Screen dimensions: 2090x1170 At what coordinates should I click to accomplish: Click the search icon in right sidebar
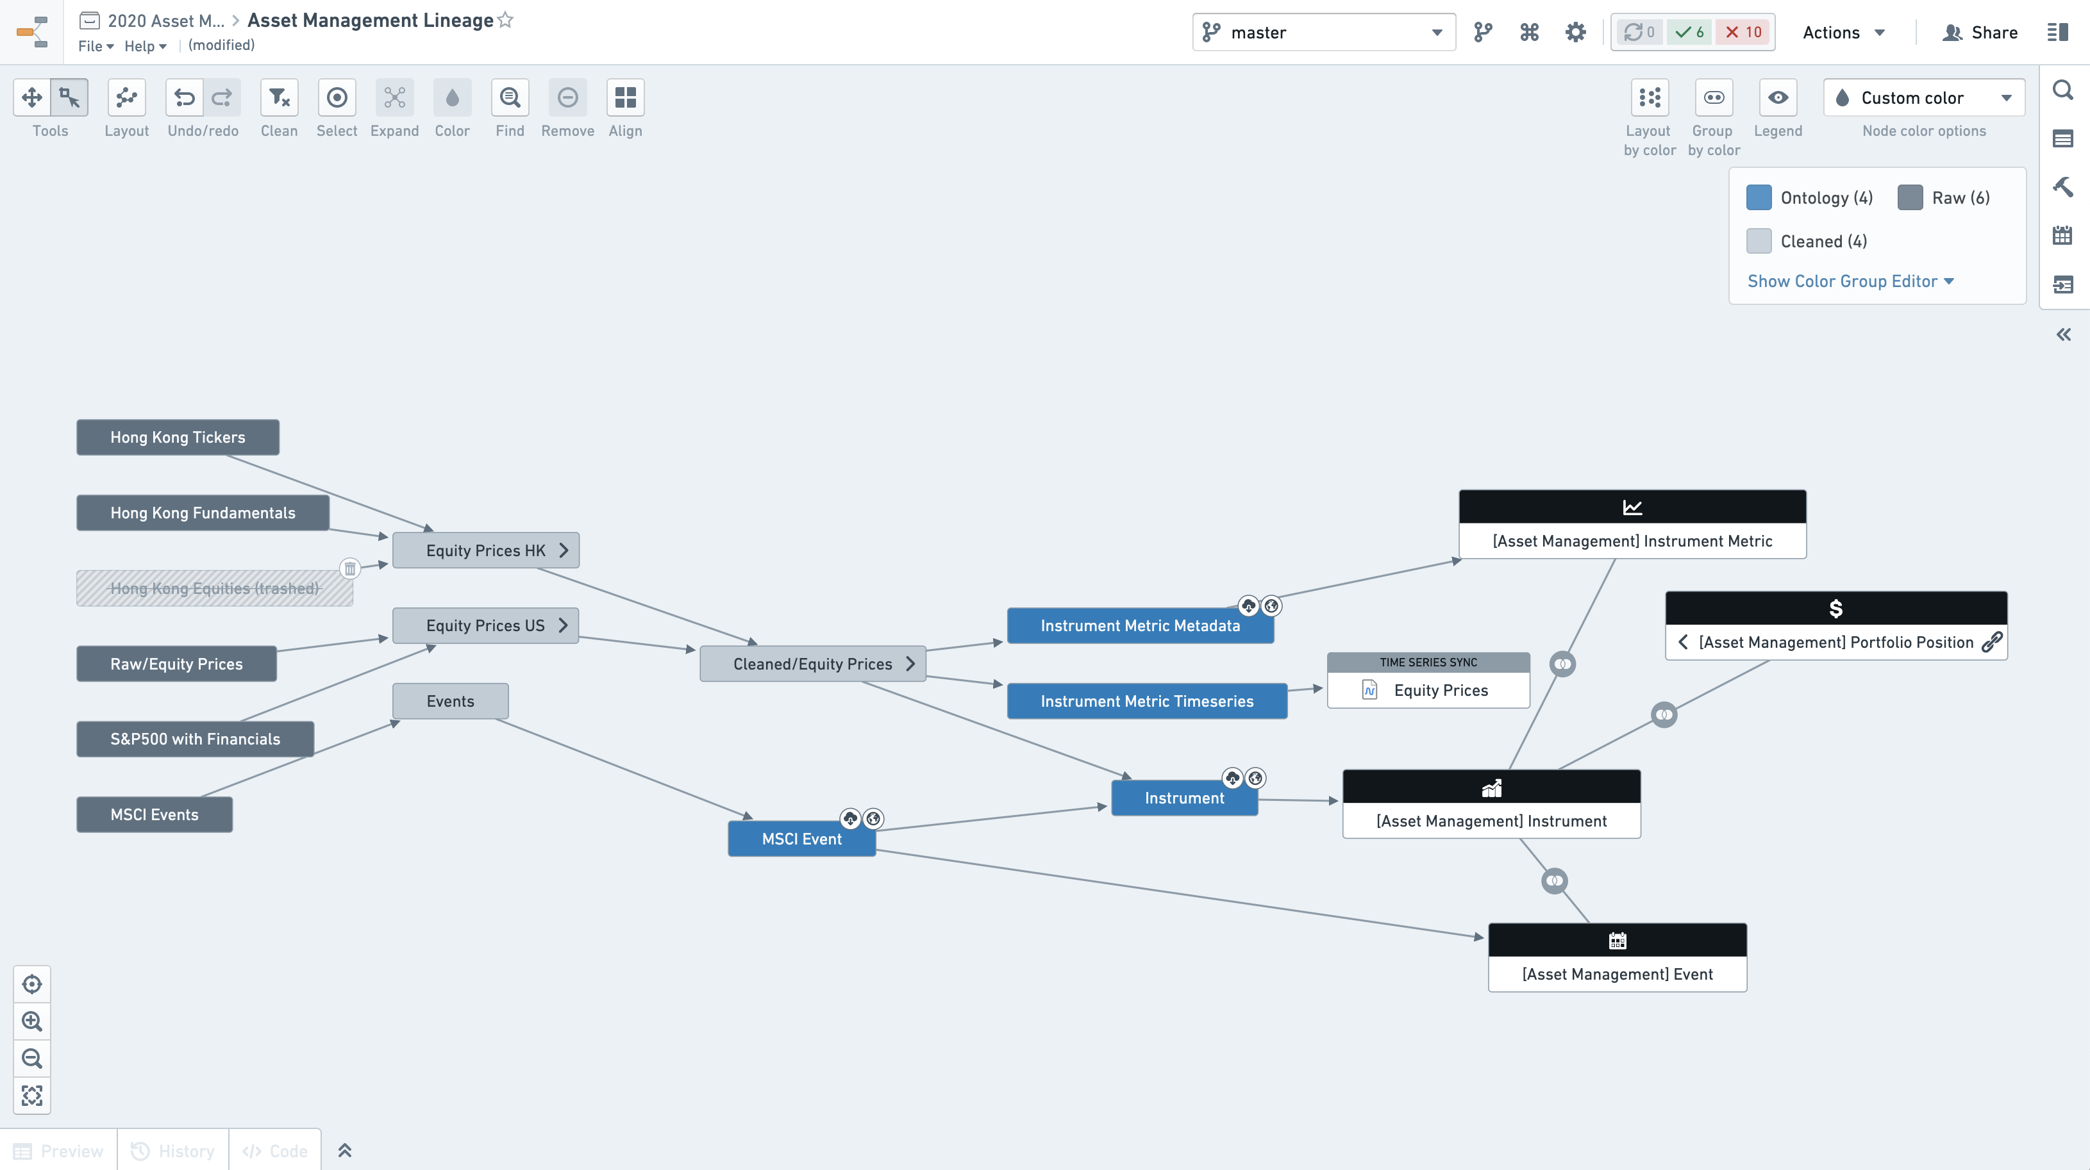click(2062, 90)
